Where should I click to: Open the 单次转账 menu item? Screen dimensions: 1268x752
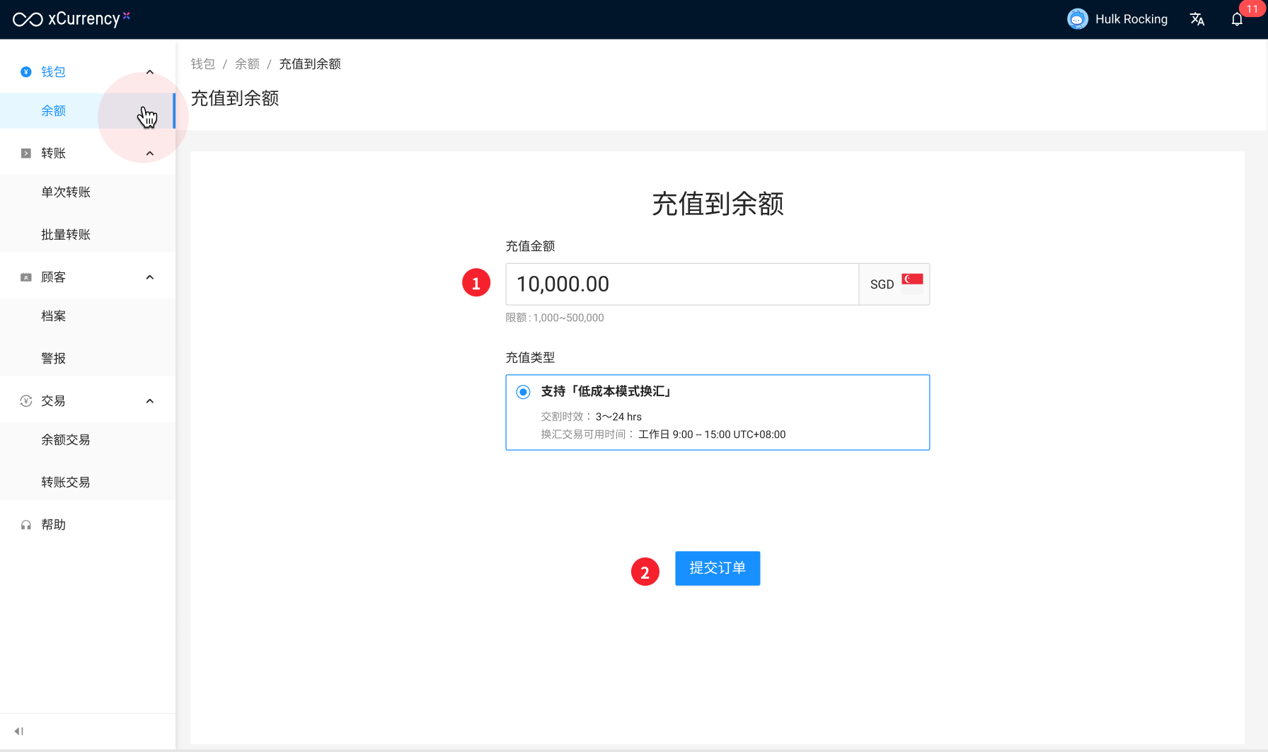point(88,192)
